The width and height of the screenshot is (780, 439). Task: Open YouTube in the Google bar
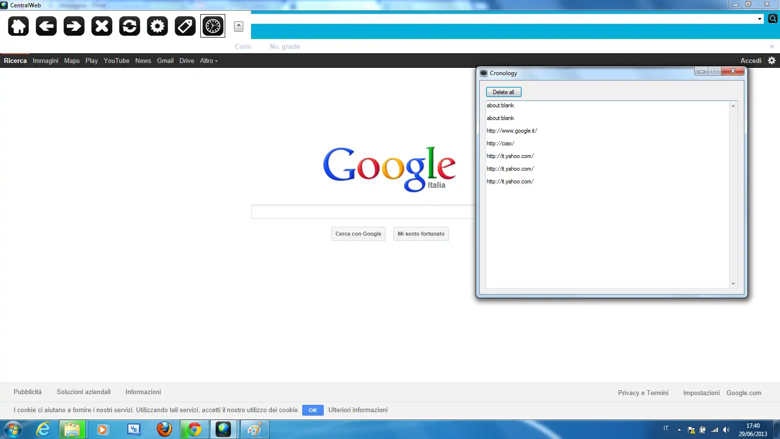coord(117,60)
